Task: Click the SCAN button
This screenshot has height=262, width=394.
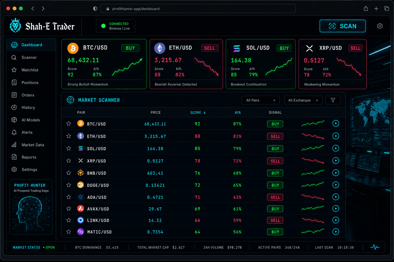Action: coord(342,26)
